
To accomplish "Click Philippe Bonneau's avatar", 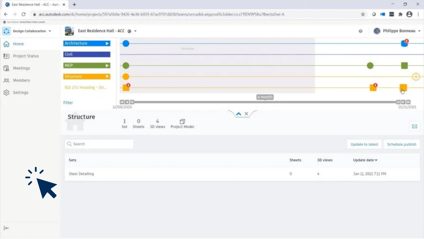I will pos(377,31).
